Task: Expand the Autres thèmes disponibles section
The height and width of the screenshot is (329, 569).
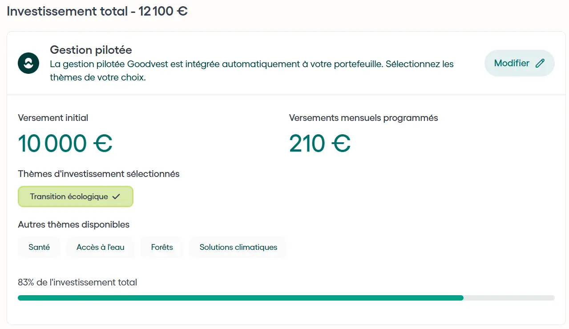Action: [x=73, y=225]
